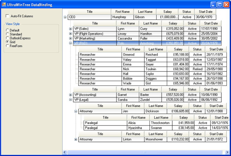The width and height of the screenshot is (231, 156).
Task: Click the Humphrey first name cell
Action: pyautogui.click(x=123, y=17)
